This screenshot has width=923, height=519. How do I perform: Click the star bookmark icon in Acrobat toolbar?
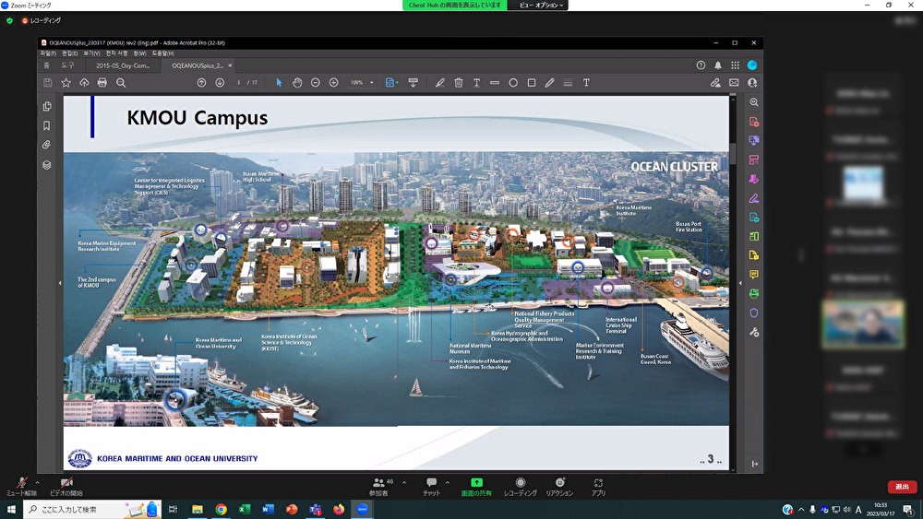pyautogui.click(x=66, y=83)
